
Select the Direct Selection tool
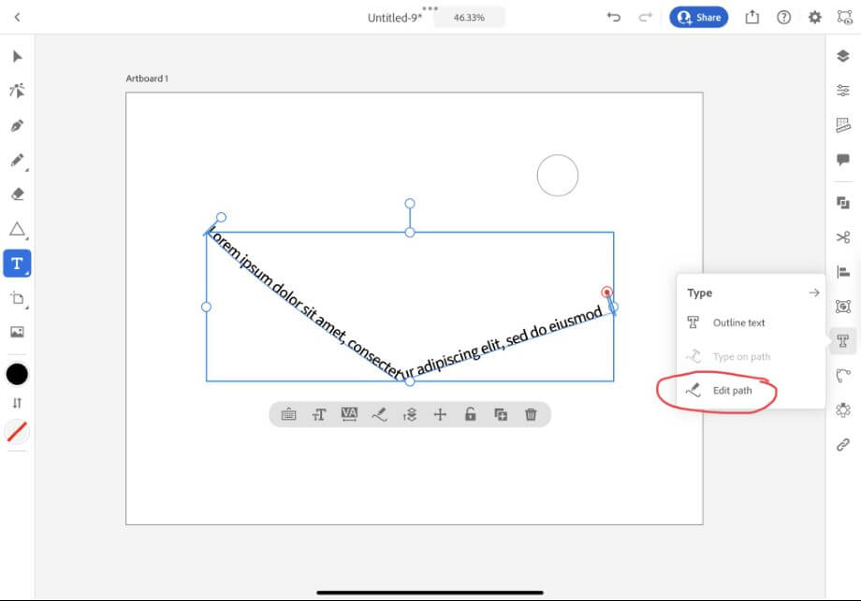click(x=17, y=91)
